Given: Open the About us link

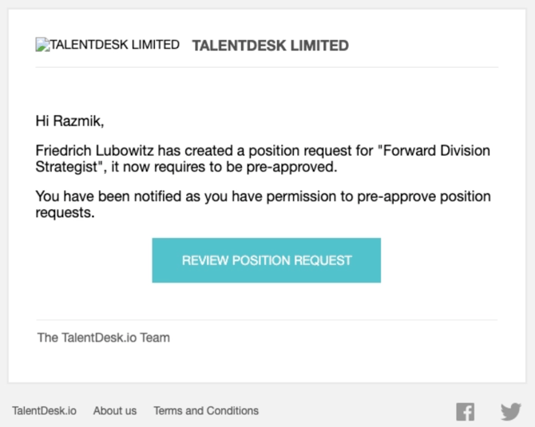Looking at the screenshot, I should pos(115,410).
